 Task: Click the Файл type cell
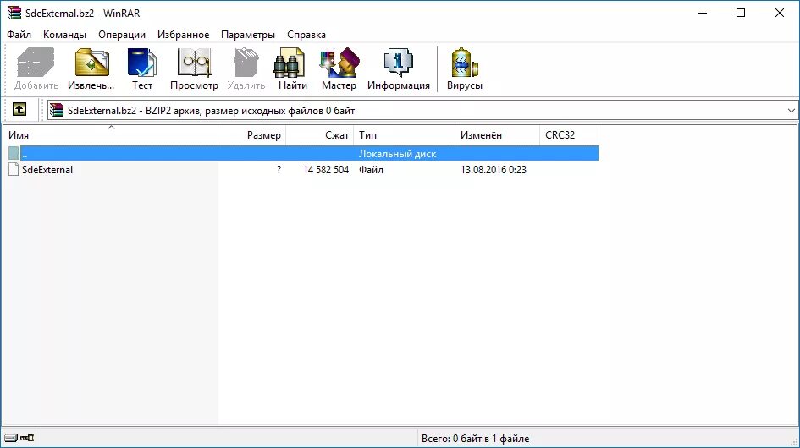click(x=371, y=170)
